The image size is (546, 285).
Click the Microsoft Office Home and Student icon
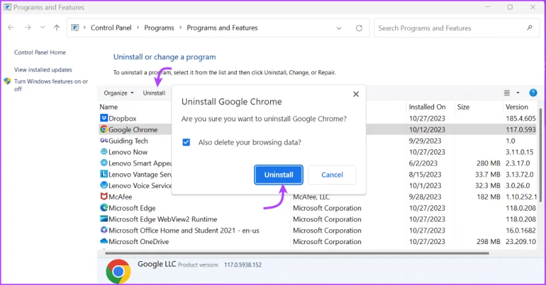tap(104, 230)
